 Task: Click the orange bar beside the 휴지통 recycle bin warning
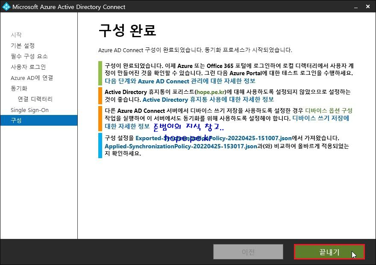click(x=100, y=96)
